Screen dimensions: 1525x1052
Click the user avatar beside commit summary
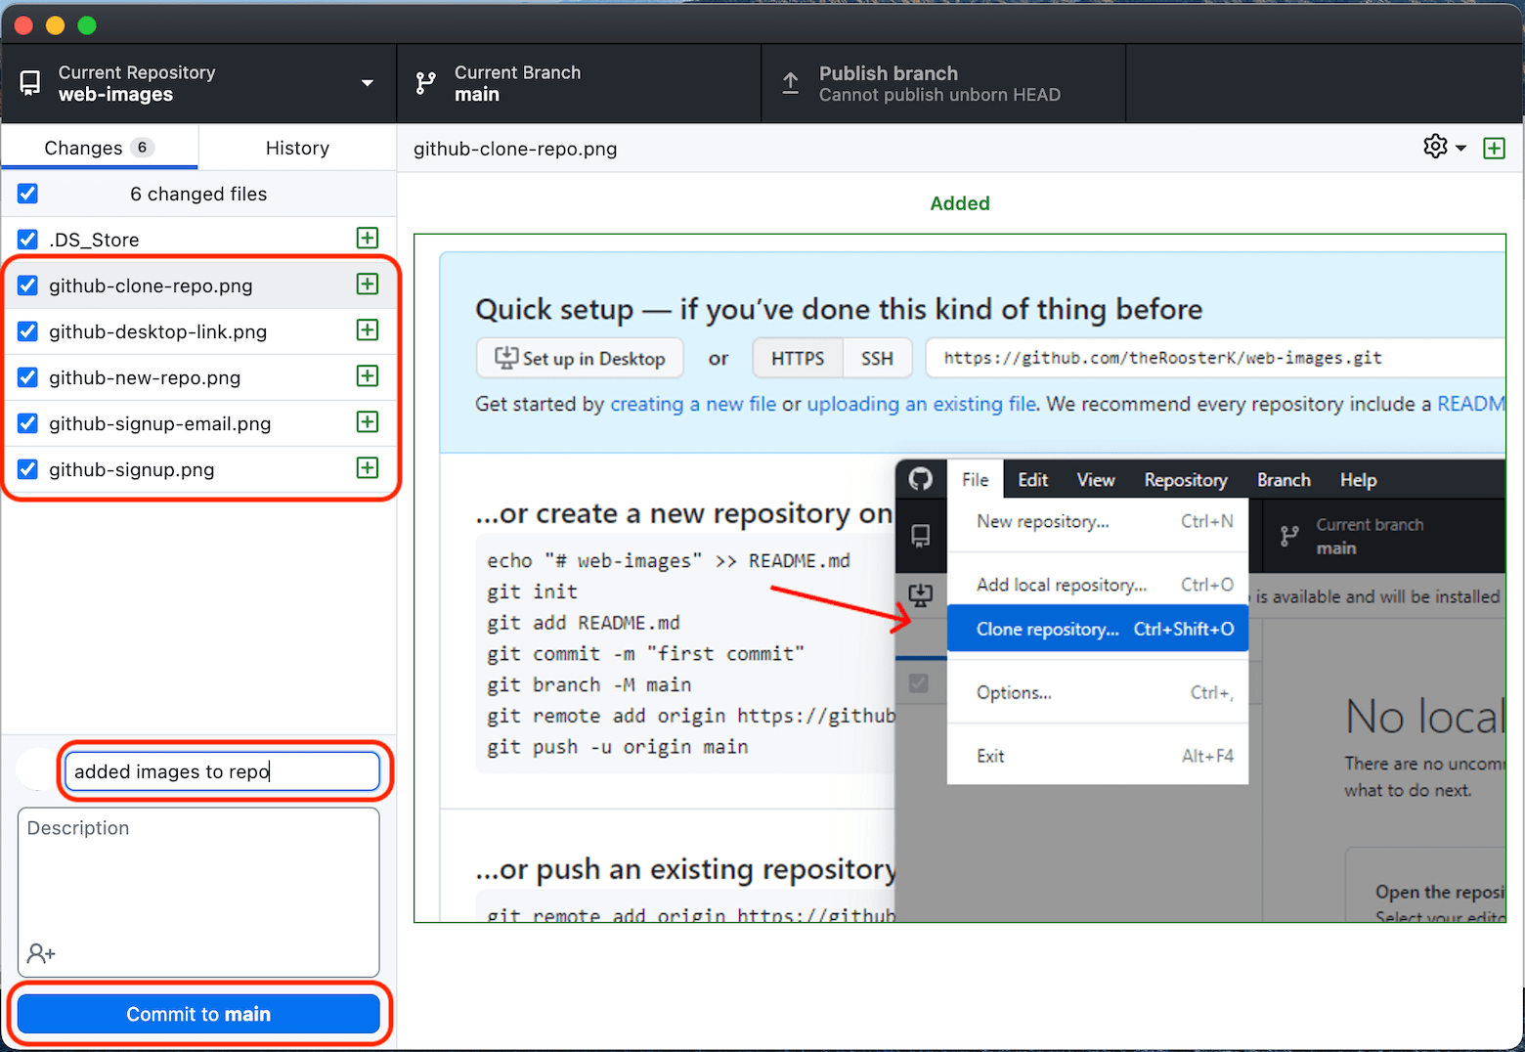(36, 770)
